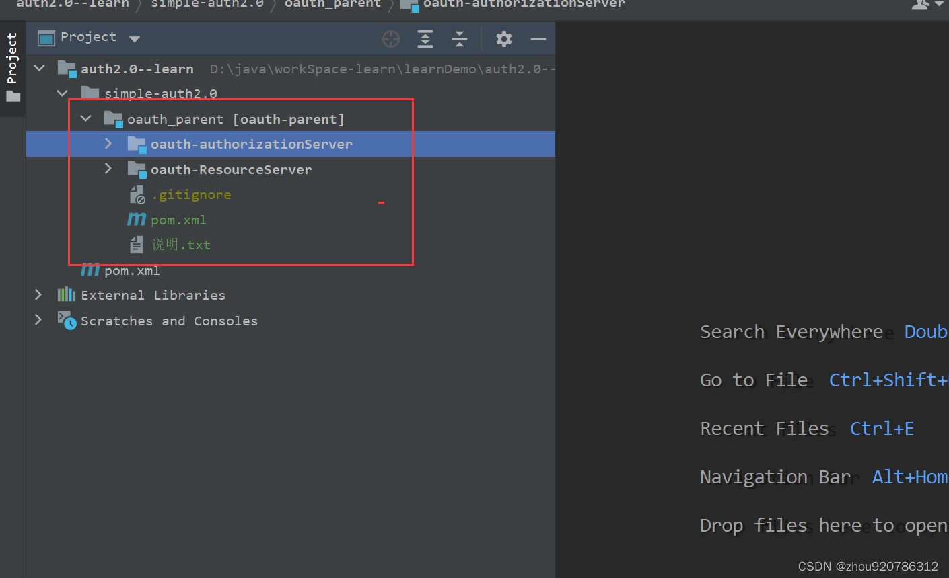Click the Scratches and Consoles icon
Viewport: 949px width, 578px height.
tap(67, 321)
